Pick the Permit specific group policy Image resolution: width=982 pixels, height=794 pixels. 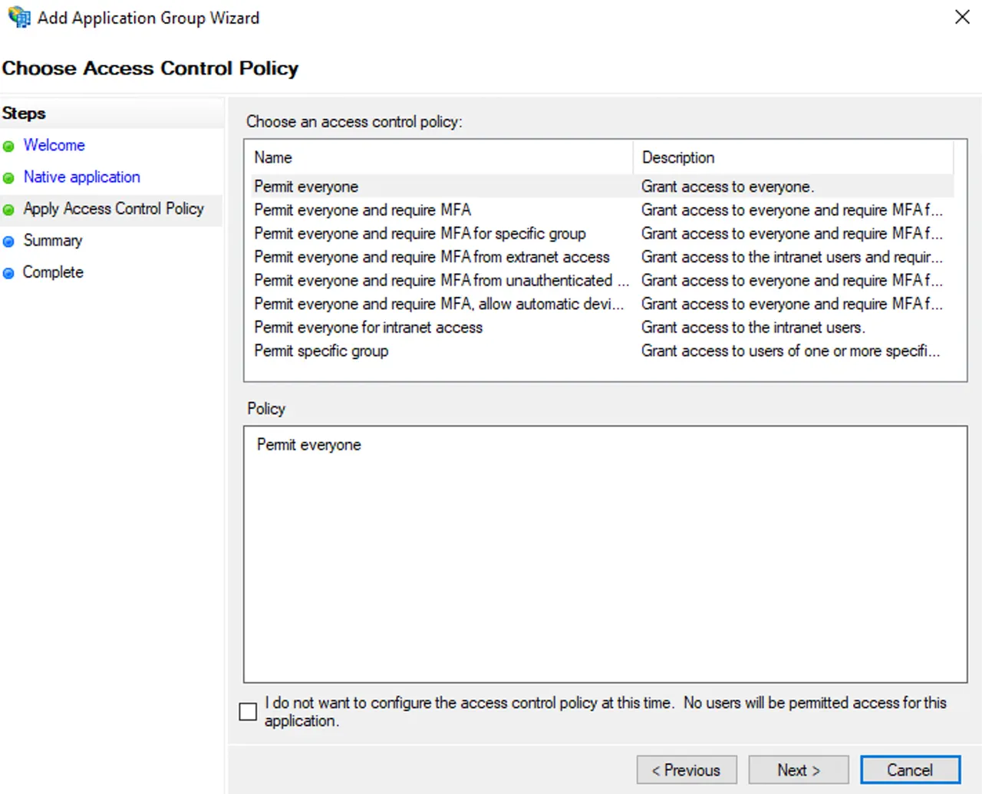(x=603, y=351)
